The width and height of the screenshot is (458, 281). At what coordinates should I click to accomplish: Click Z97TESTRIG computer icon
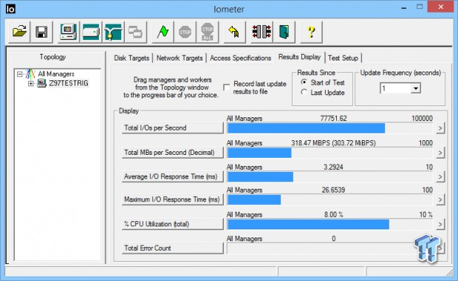(x=42, y=83)
